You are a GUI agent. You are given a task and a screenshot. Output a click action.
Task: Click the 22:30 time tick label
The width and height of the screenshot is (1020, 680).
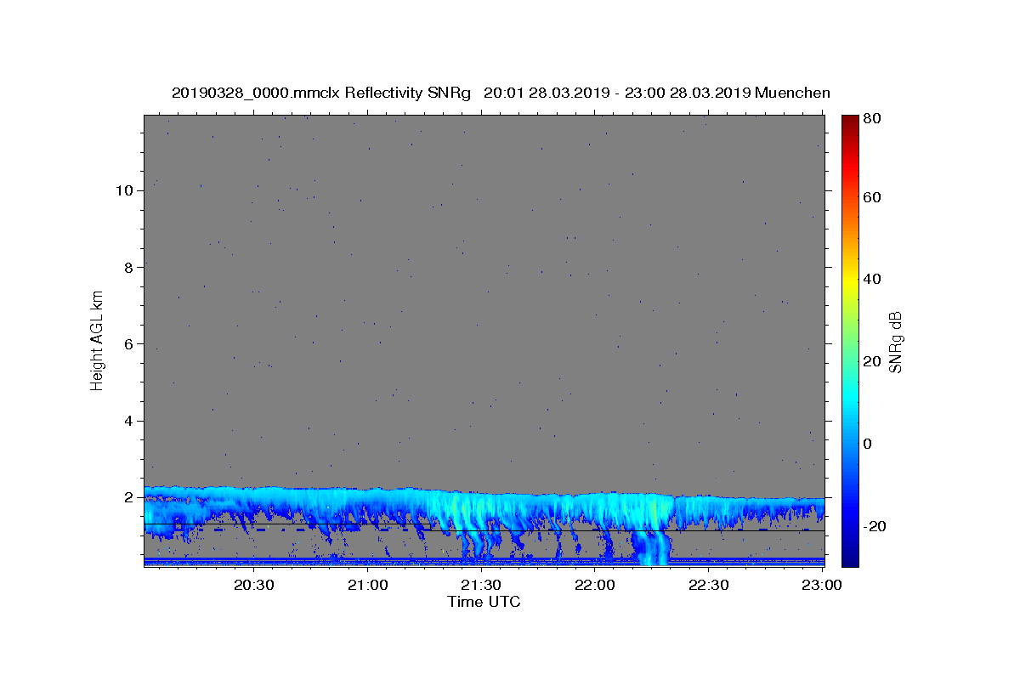coord(708,585)
